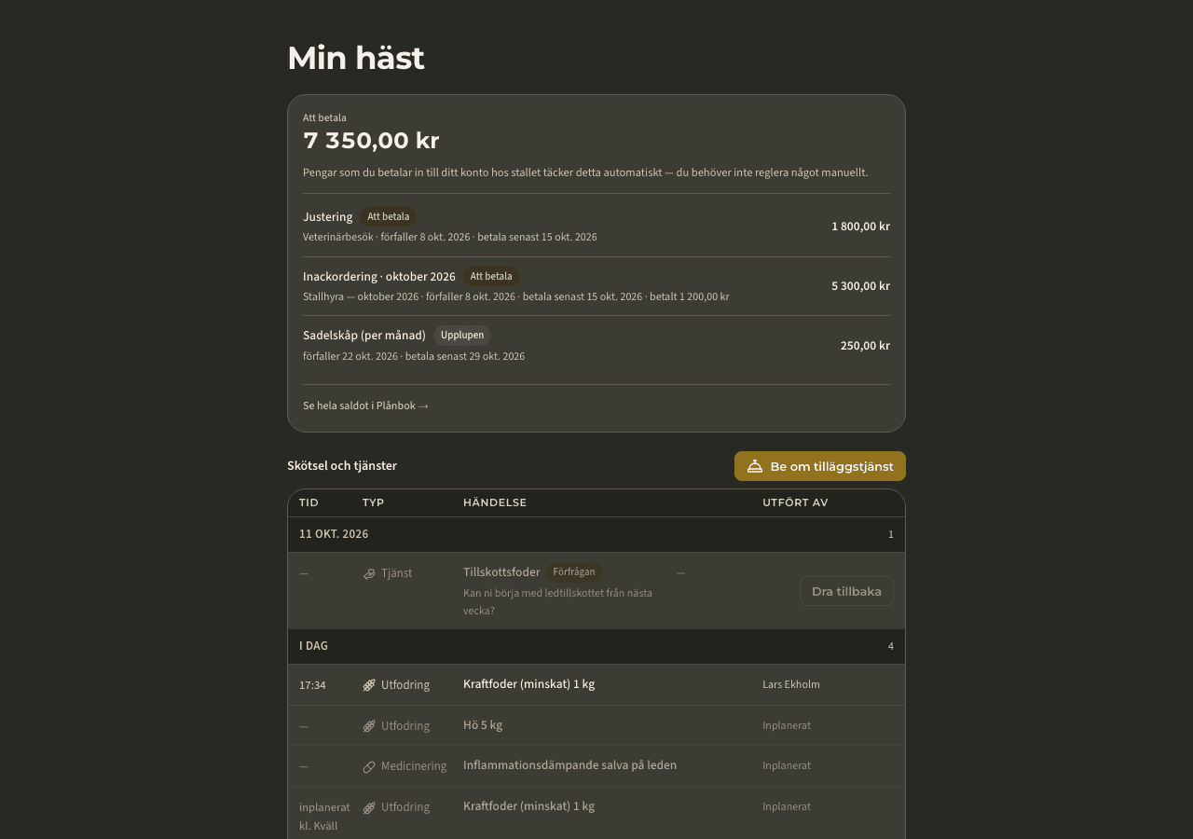
Task: Click the Stallhyra — oktober 2026 details line
Action: tap(516, 296)
